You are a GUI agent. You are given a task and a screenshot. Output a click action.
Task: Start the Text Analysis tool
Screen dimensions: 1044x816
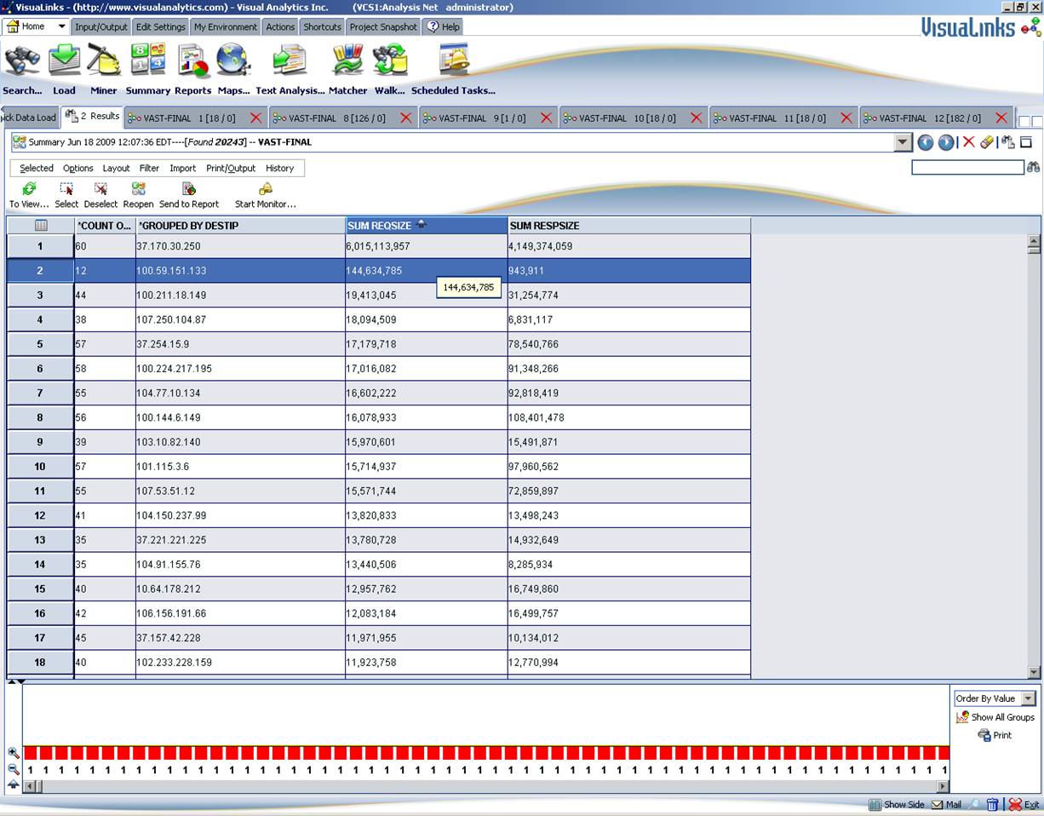pos(290,60)
